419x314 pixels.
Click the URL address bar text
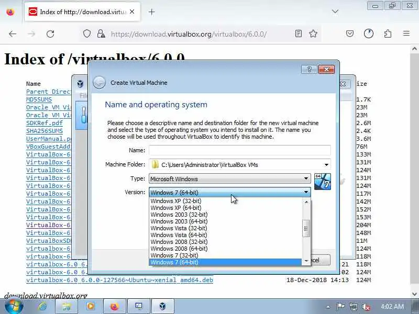click(189, 34)
